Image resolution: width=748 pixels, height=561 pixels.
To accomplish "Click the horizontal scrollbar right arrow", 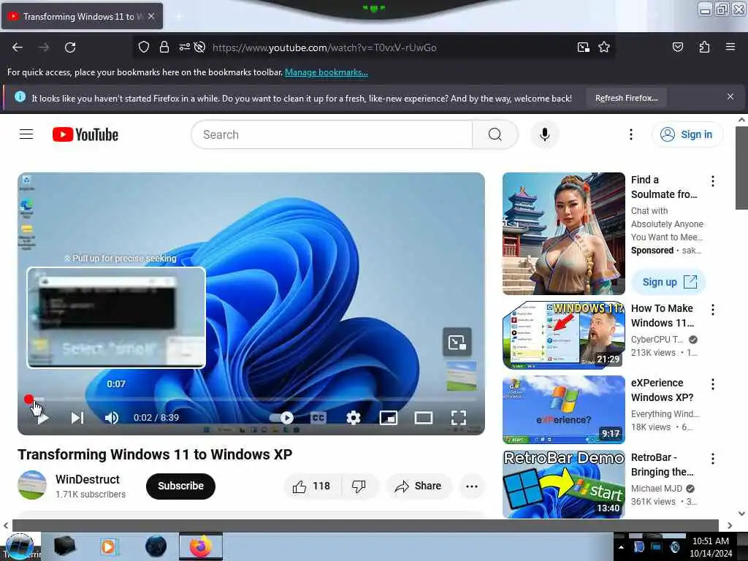I will click(730, 526).
